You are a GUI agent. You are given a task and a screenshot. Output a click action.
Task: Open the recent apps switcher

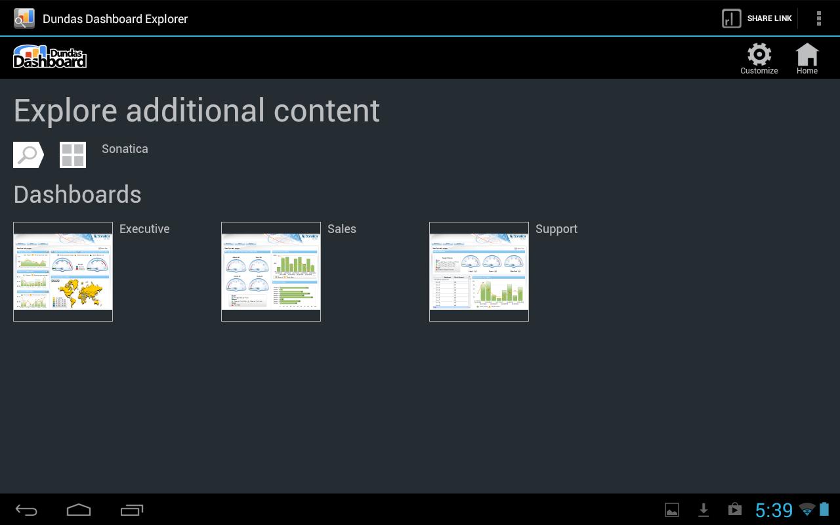pyautogui.click(x=132, y=510)
